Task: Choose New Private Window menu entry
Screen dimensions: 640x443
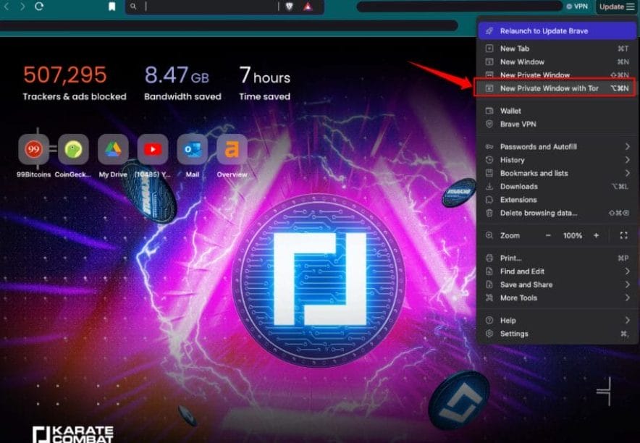Action: click(x=557, y=75)
